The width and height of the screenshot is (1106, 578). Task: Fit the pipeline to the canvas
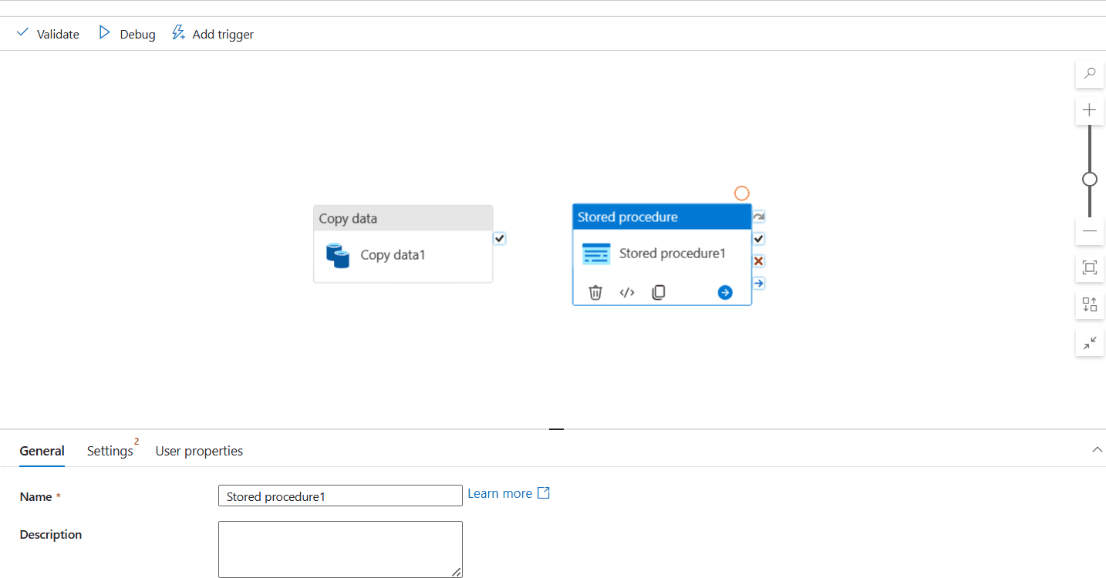1089,267
